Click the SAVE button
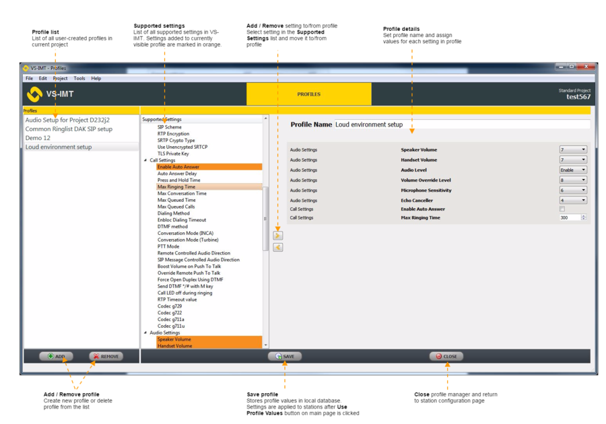Image resolution: width=606 pixels, height=424 pixels. click(x=284, y=357)
